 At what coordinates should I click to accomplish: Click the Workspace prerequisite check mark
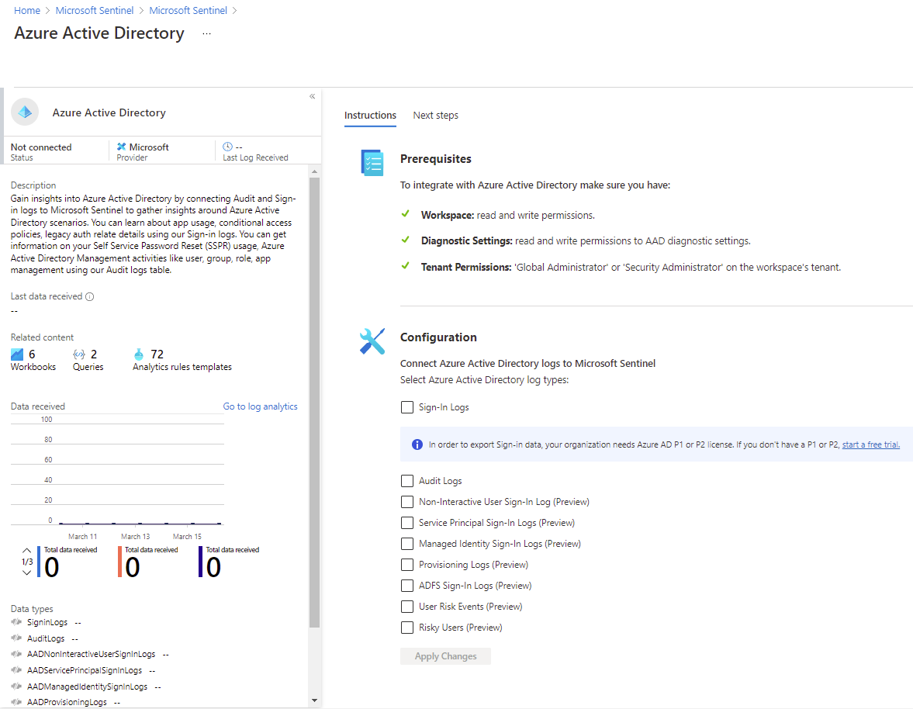(x=405, y=214)
